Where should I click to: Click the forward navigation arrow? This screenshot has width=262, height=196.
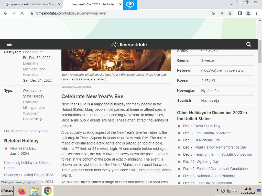14,13
